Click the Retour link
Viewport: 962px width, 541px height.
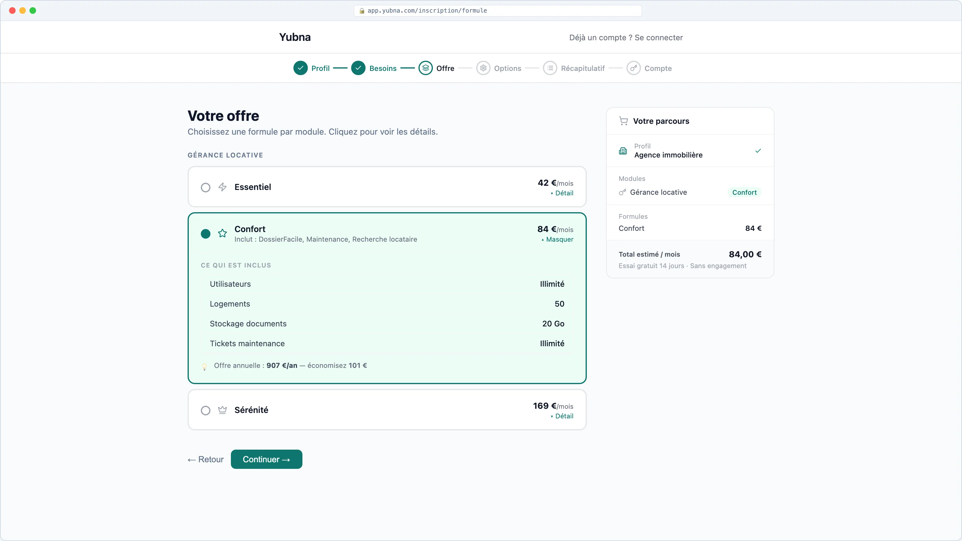coord(205,459)
